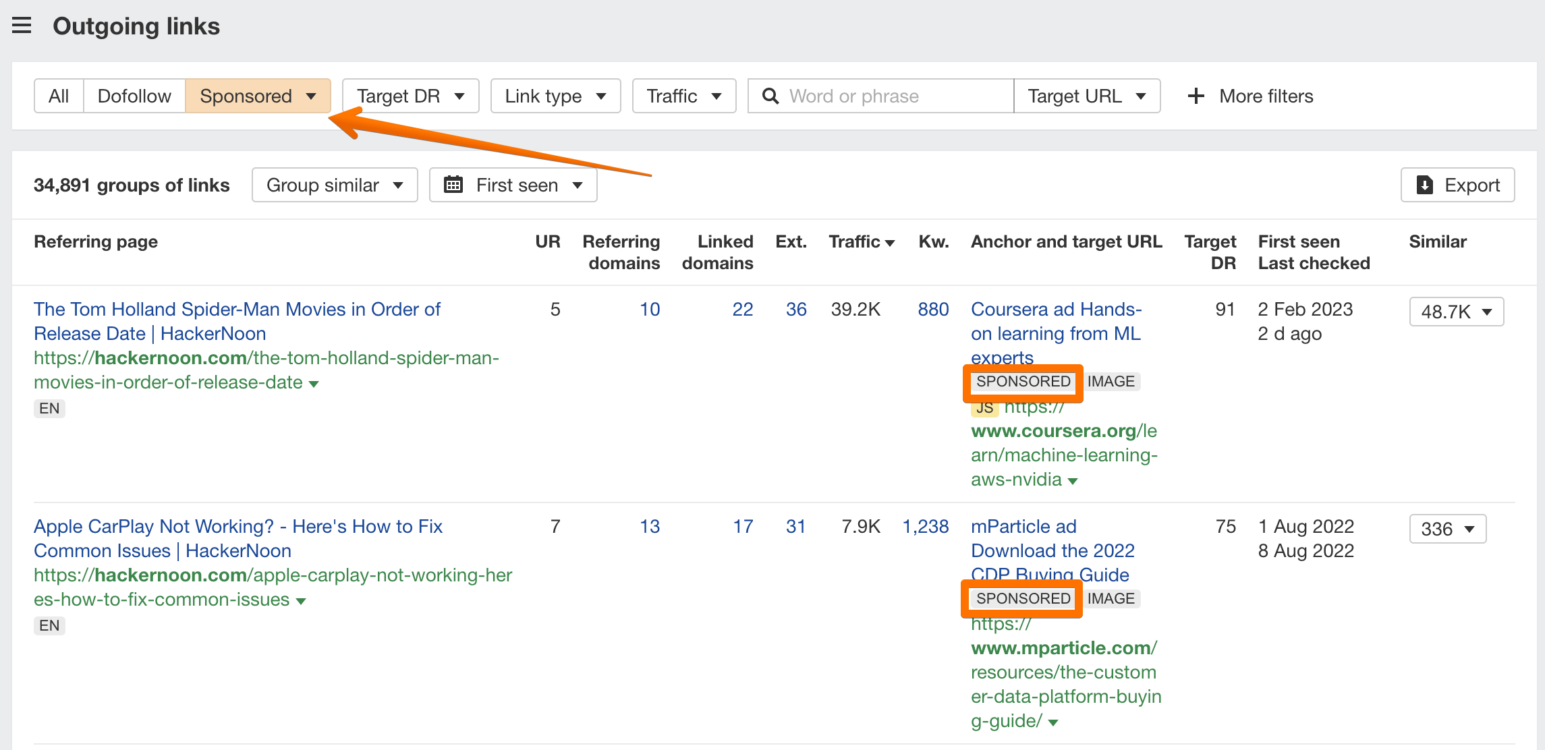Expand the 48.7K Similar links dropdown

pyautogui.click(x=1456, y=311)
